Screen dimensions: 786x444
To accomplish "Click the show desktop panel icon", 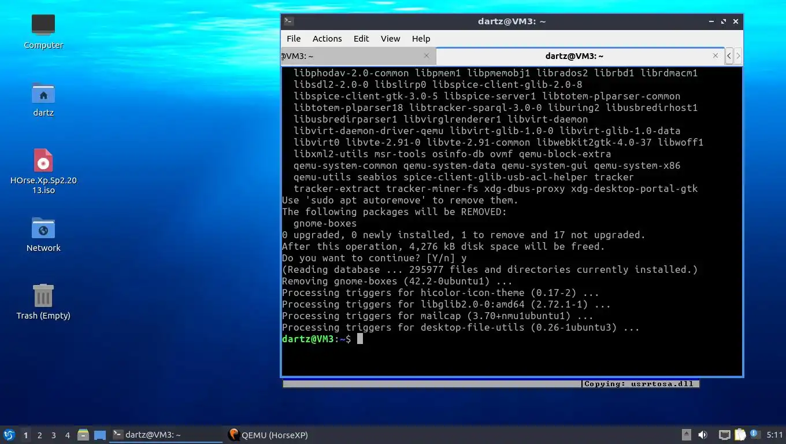I will pos(100,435).
